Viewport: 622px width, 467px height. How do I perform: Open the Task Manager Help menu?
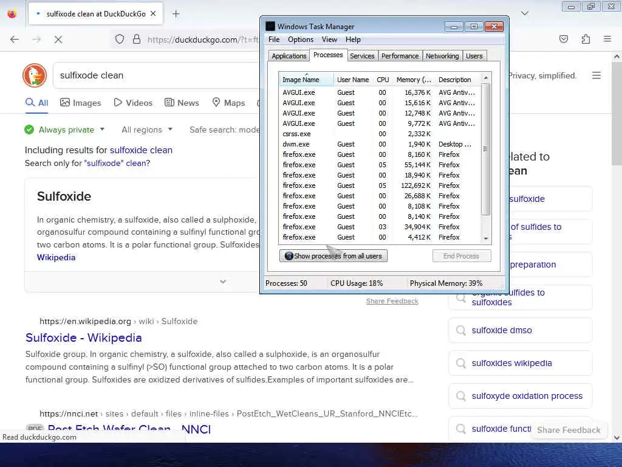(x=353, y=40)
